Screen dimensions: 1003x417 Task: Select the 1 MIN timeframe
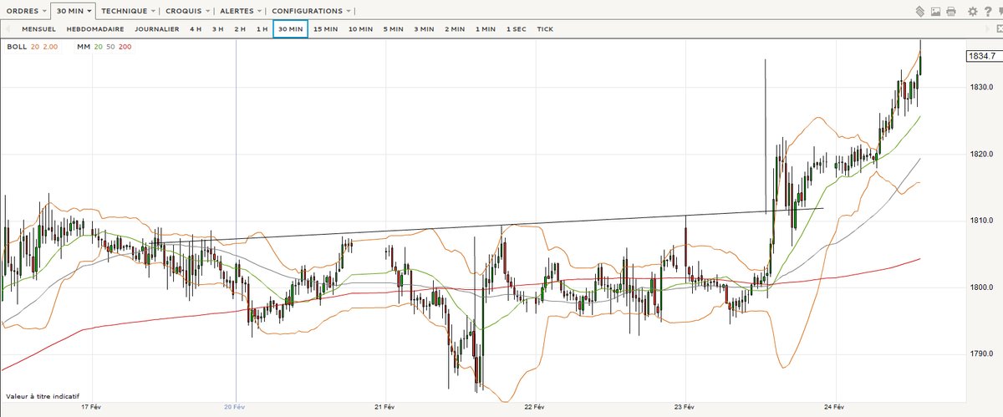(x=485, y=28)
